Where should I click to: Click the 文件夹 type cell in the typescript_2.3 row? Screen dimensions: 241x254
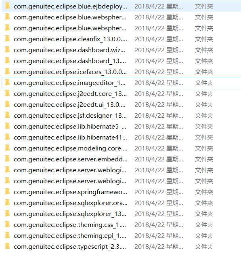pos(204,247)
